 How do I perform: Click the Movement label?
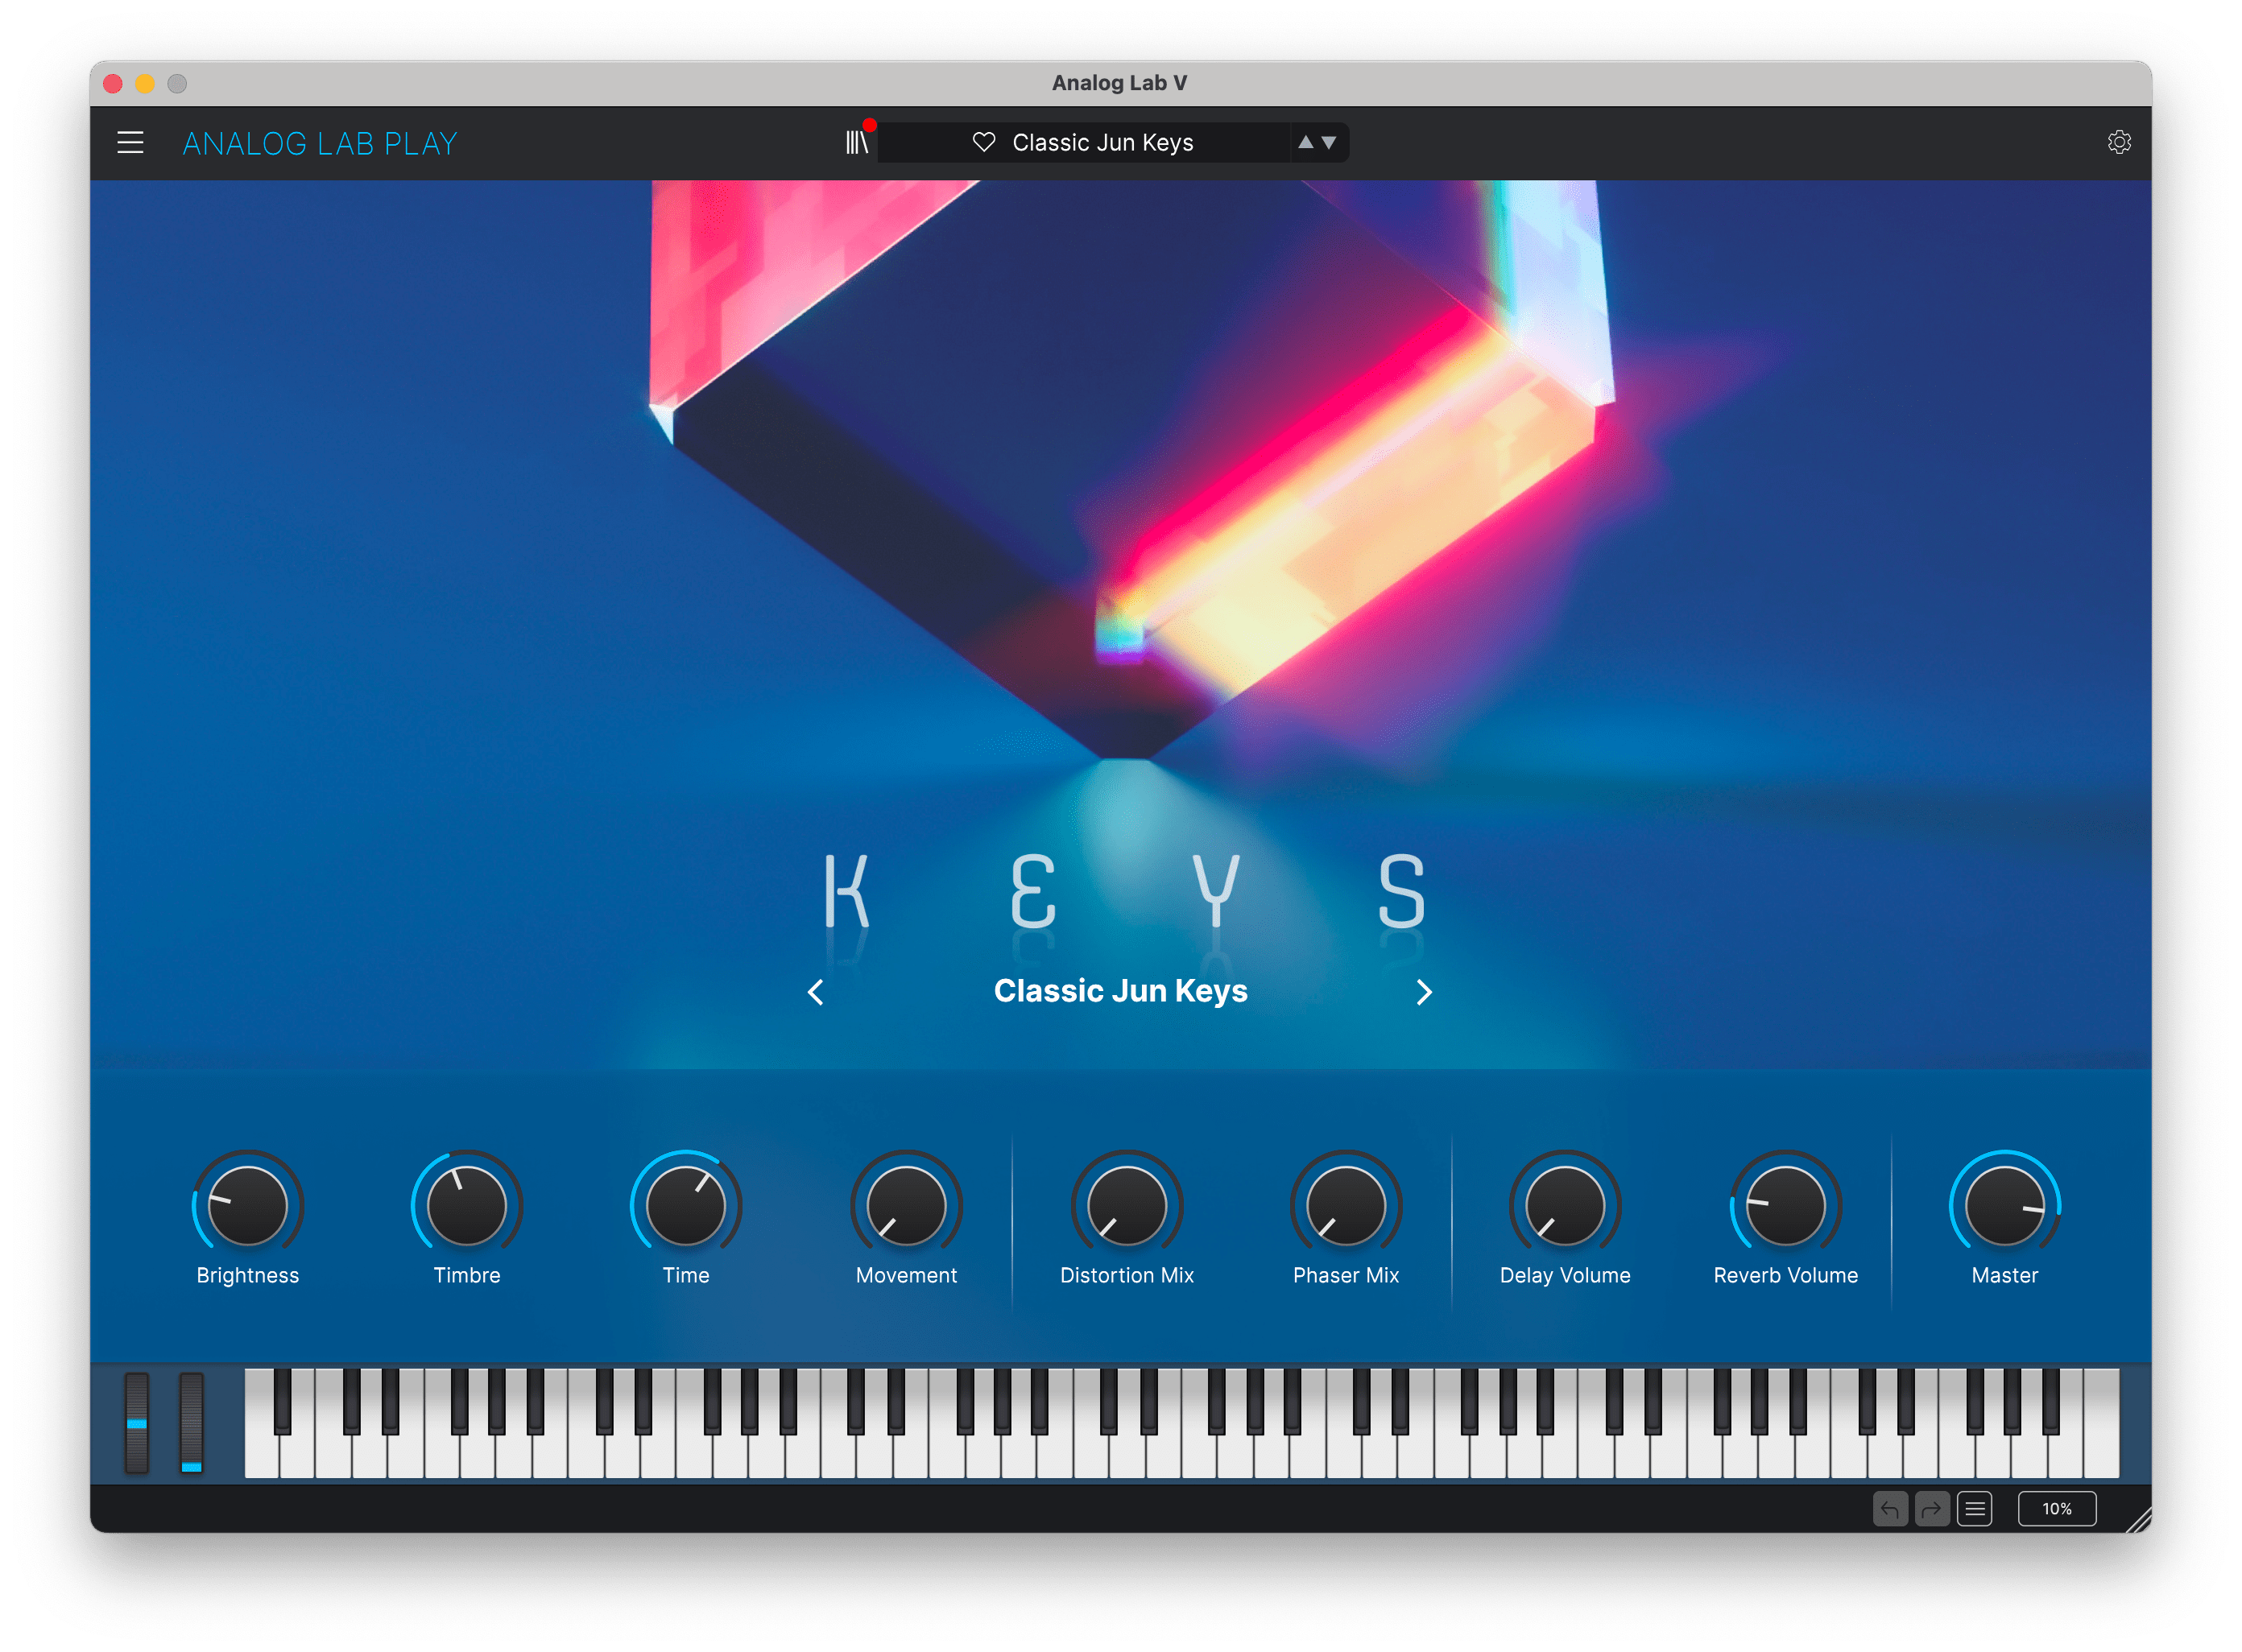tap(907, 1275)
